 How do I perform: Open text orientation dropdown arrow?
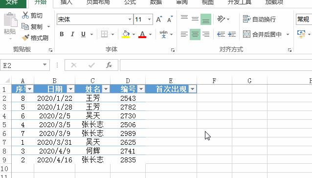[228, 19]
